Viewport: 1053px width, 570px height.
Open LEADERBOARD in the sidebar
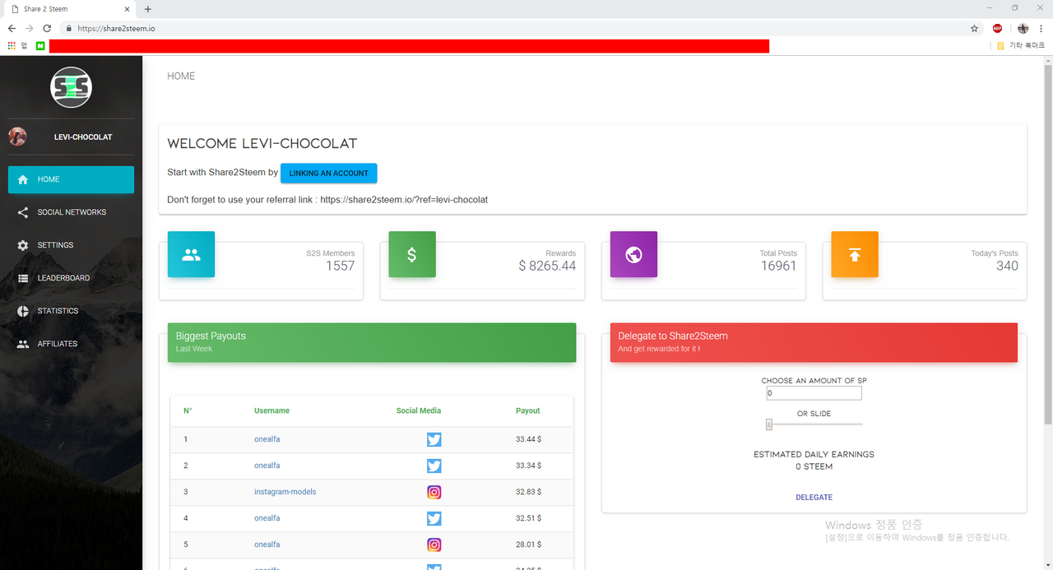click(x=71, y=278)
